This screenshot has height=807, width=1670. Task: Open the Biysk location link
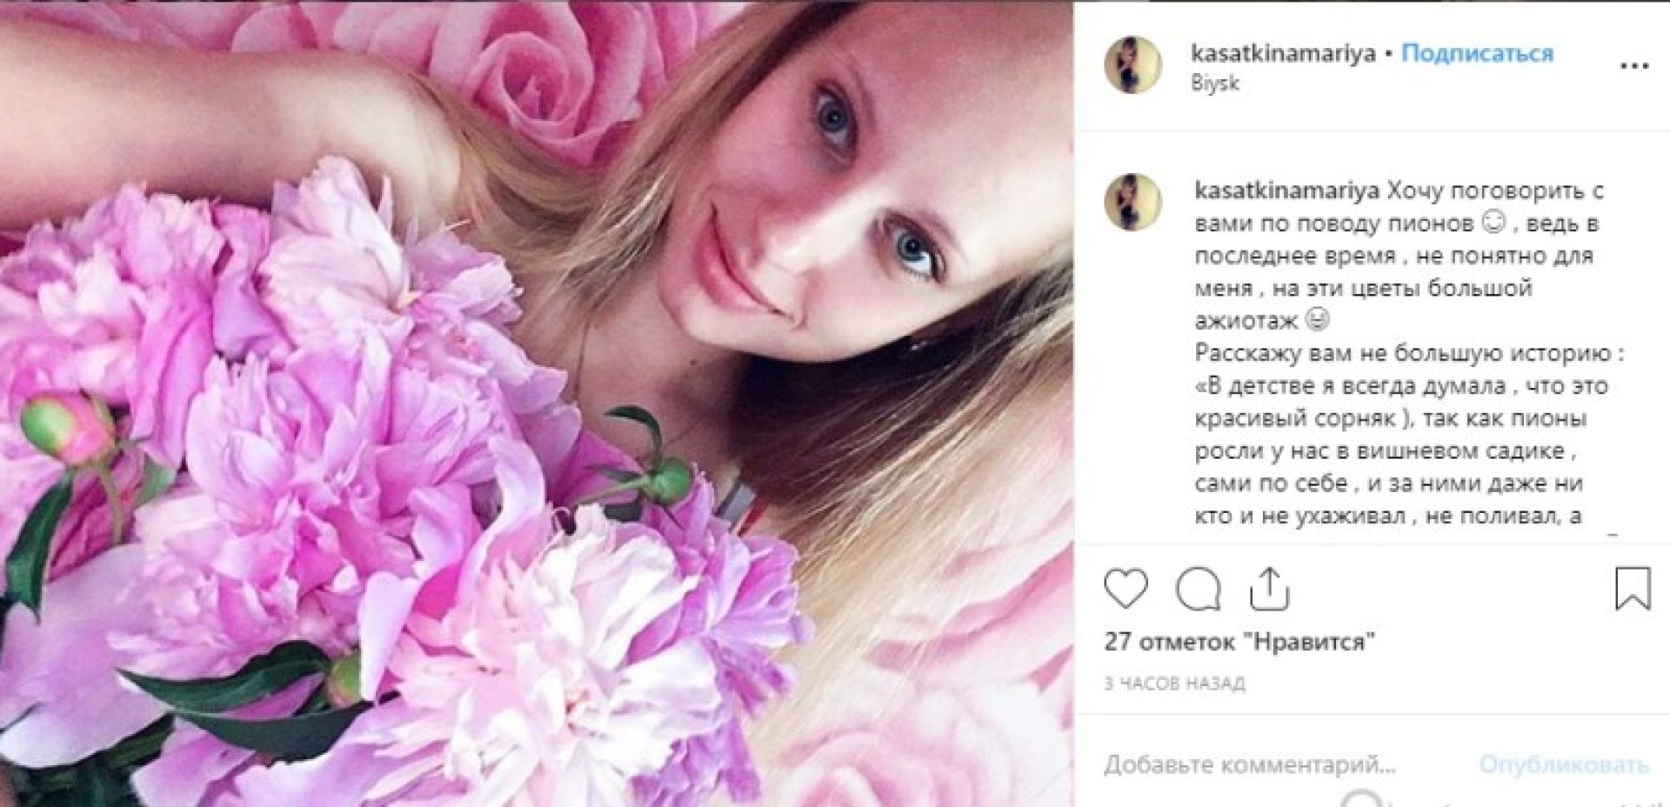(x=1215, y=83)
